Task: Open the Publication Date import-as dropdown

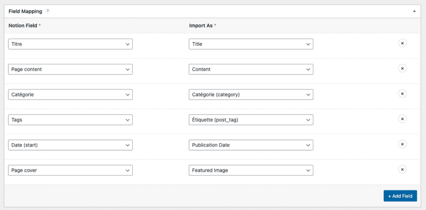Action: tap(251, 145)
